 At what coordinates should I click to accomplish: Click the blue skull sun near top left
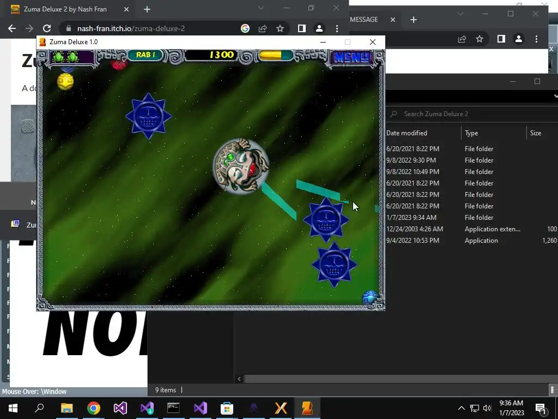click(x=148, y=116)
